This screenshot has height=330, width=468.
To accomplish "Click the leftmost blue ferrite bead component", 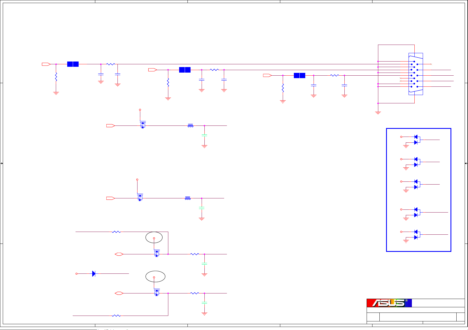I will pos(73,64).
